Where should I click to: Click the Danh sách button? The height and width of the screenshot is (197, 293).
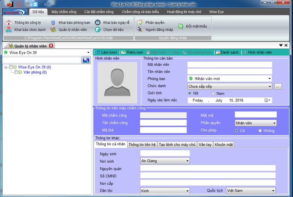point(227,52)
